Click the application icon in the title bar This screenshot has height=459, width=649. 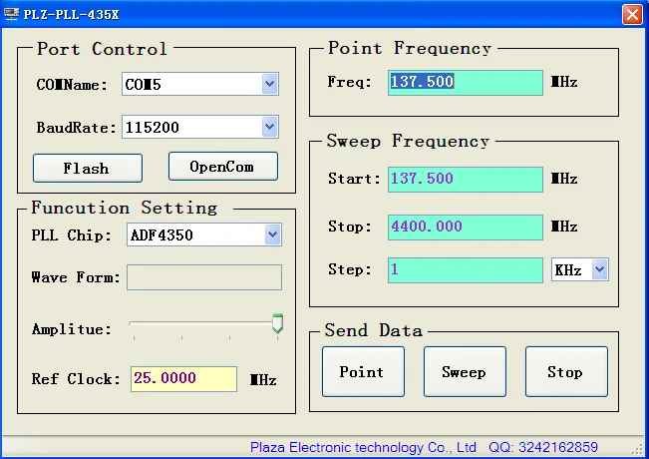tap(13, 14)
